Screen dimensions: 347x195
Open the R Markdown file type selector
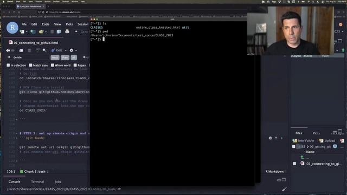click(276, 172)
